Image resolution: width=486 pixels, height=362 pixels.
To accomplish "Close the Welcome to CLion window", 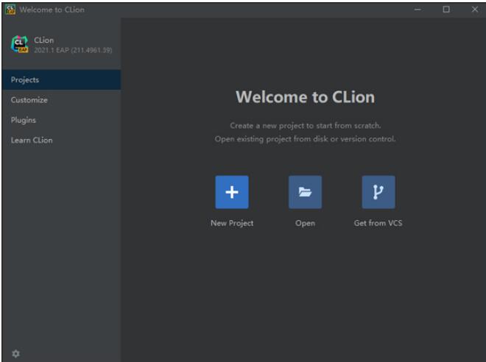I will coord(473,10).
